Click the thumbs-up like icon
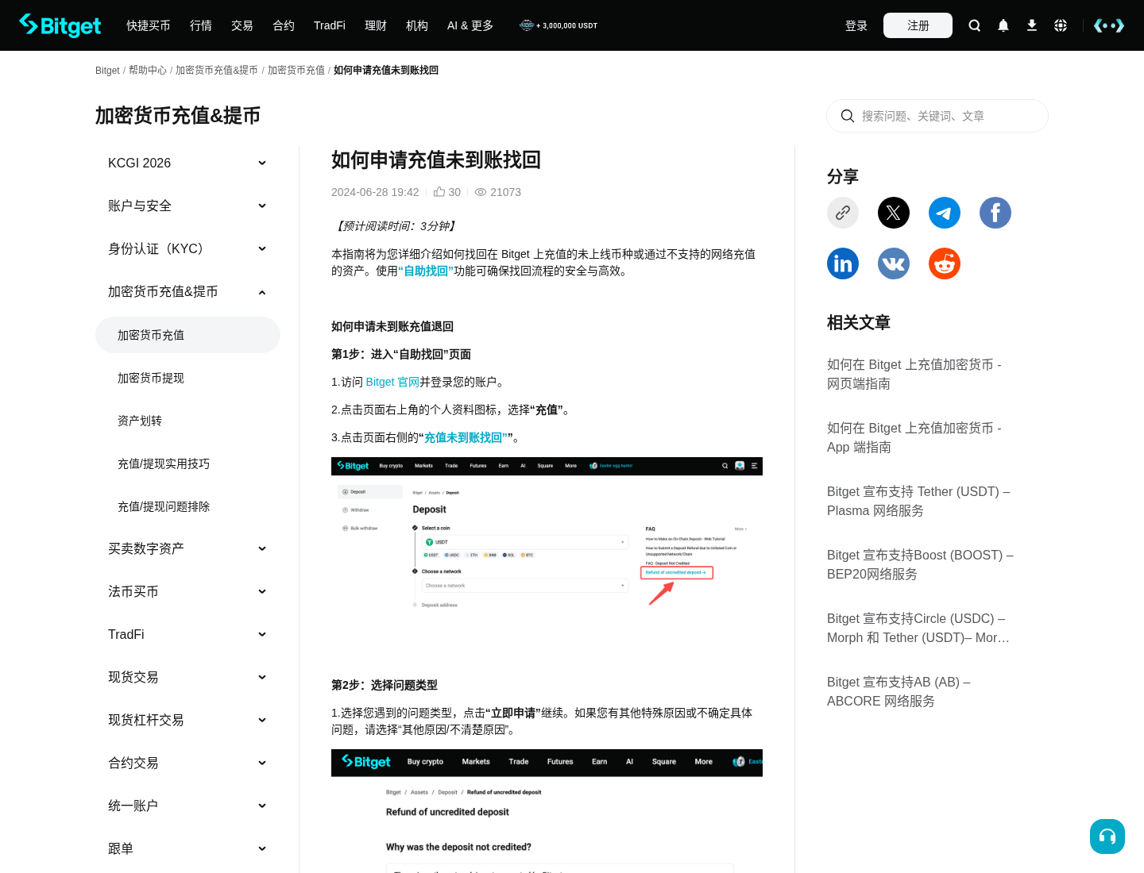The height and width of the screenshot is (873, 1144). click(x=439, y=192)
